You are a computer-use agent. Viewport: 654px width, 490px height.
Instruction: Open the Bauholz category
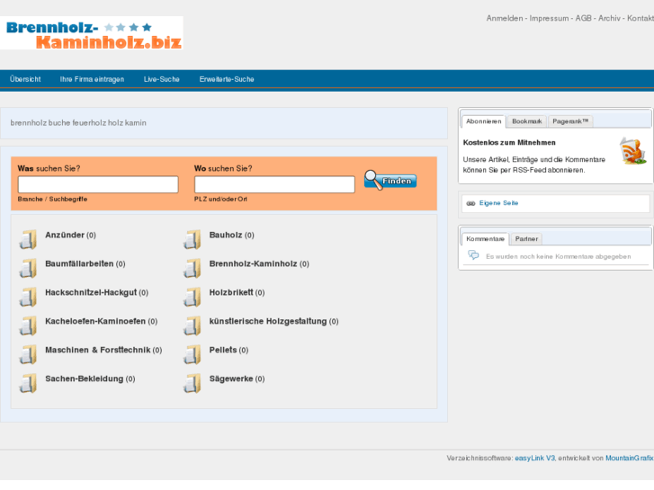pos(226,236)
